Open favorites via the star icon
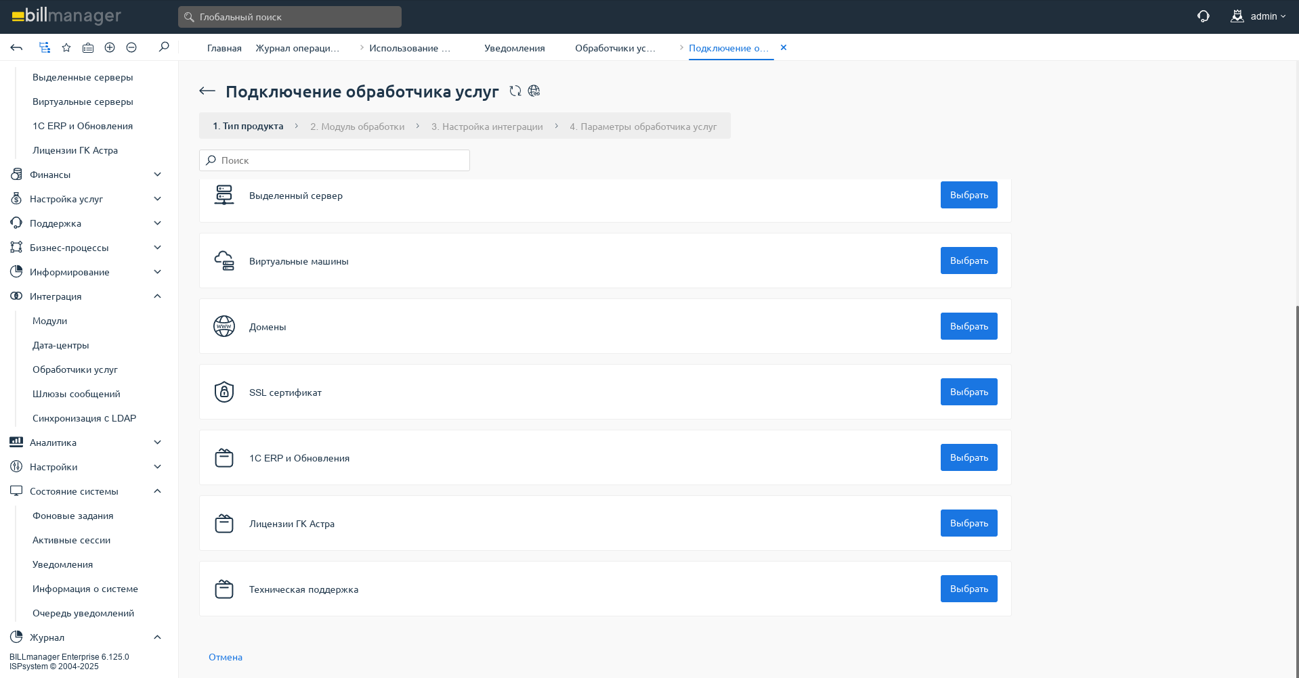 [x=66, y=47]
